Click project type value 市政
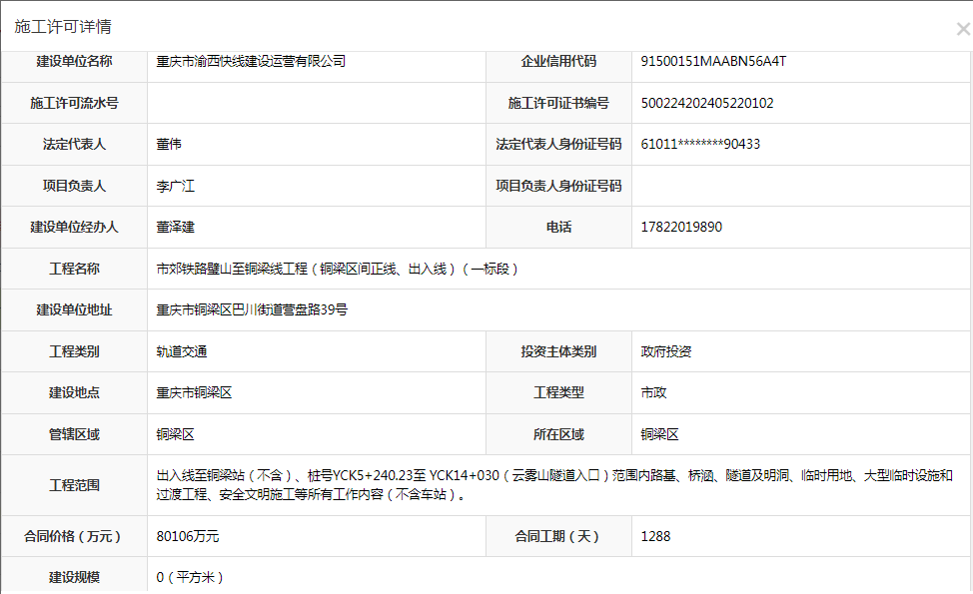The height and width of the screenshot is (594, 973). [653, 392]
